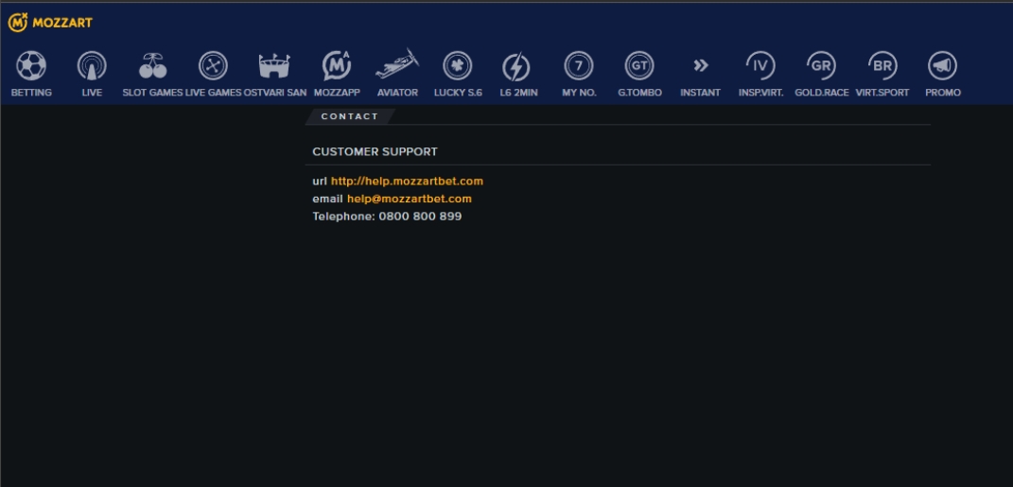Viewport: 1013px width, 487px height.
Task: Open Promo megaphone icon
Action: [943, 66]
